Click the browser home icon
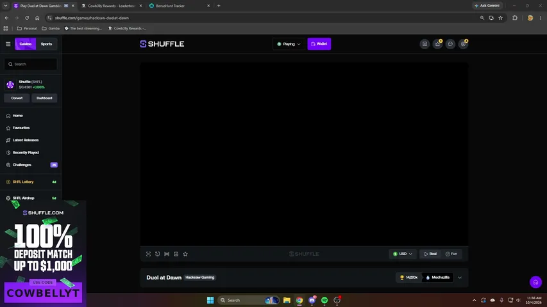The width and height of the screenshot is (547, 307). 37,18
